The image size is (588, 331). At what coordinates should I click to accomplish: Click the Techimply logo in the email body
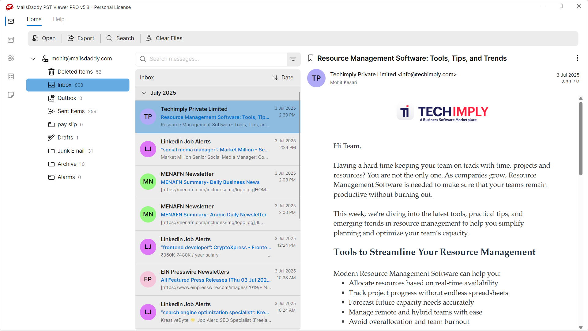coord(443,113)
